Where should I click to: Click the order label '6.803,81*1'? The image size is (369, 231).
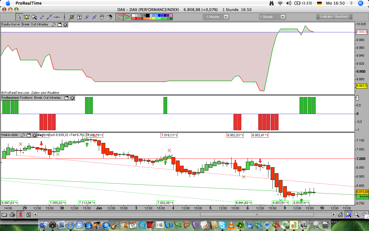pos(280,203)
